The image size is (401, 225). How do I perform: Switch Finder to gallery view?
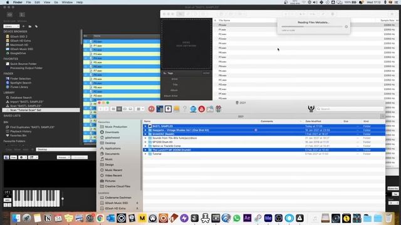tap(130, 109)
